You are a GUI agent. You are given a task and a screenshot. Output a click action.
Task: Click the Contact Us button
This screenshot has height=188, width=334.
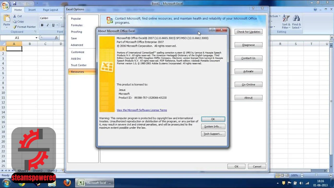(248, 58)
